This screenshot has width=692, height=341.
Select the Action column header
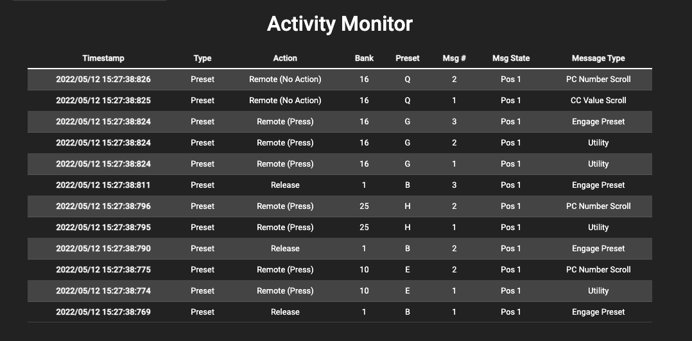(x=285, y=58)
